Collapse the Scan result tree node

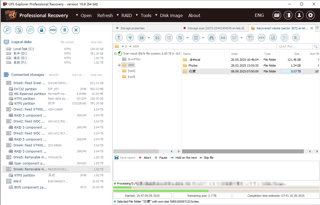[115, 54]
